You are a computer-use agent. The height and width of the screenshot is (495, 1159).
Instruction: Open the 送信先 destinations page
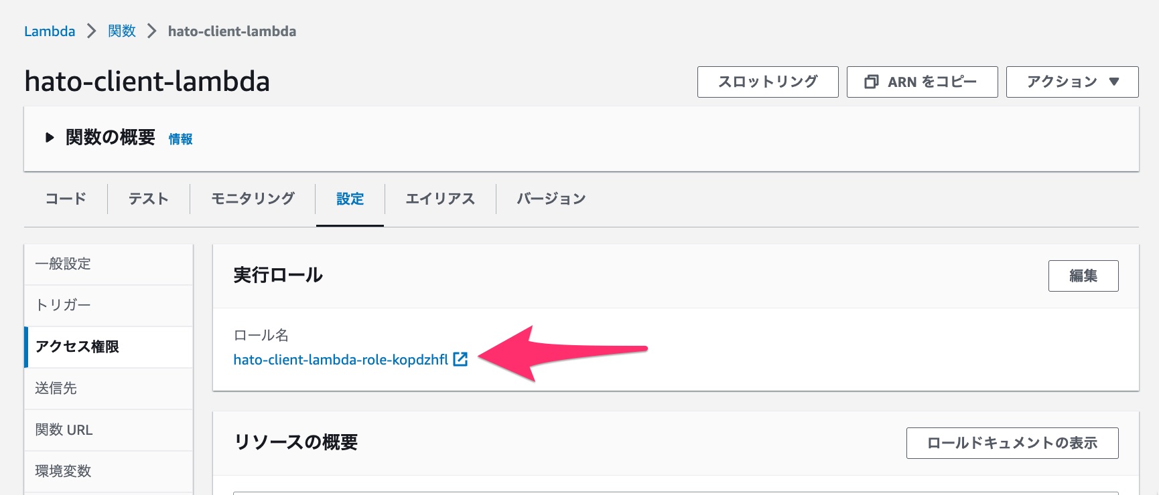click(56, 388)
